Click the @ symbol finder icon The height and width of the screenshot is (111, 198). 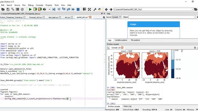[x=22, y=9]
